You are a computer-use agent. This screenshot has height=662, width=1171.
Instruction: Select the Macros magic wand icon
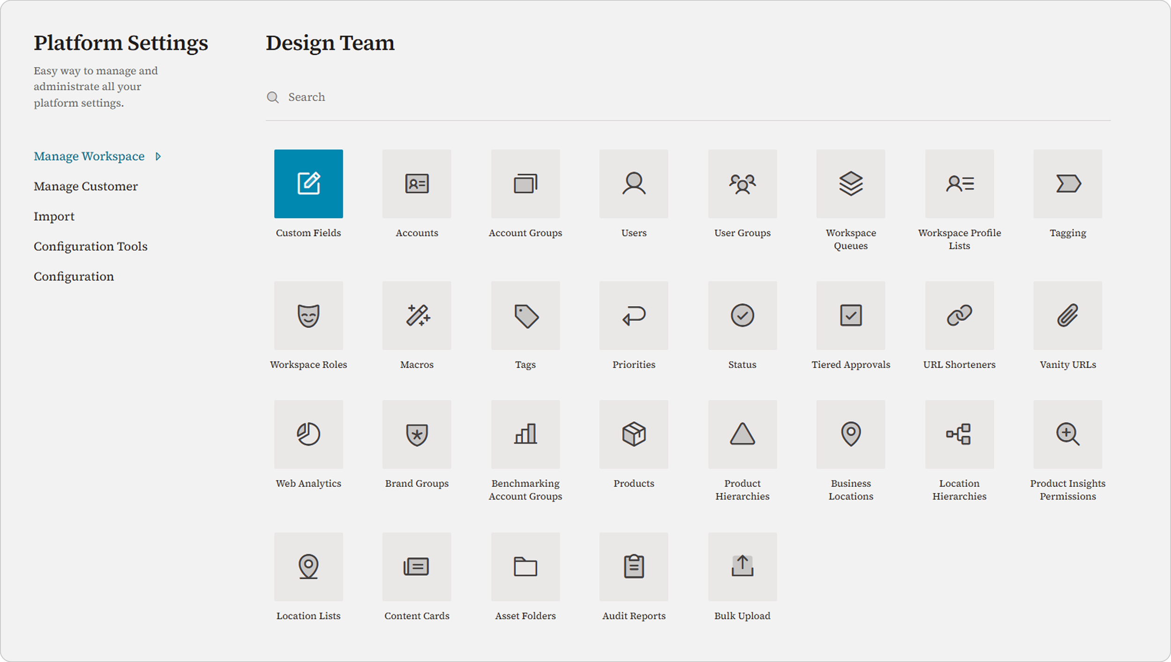[x=417, y=315]
